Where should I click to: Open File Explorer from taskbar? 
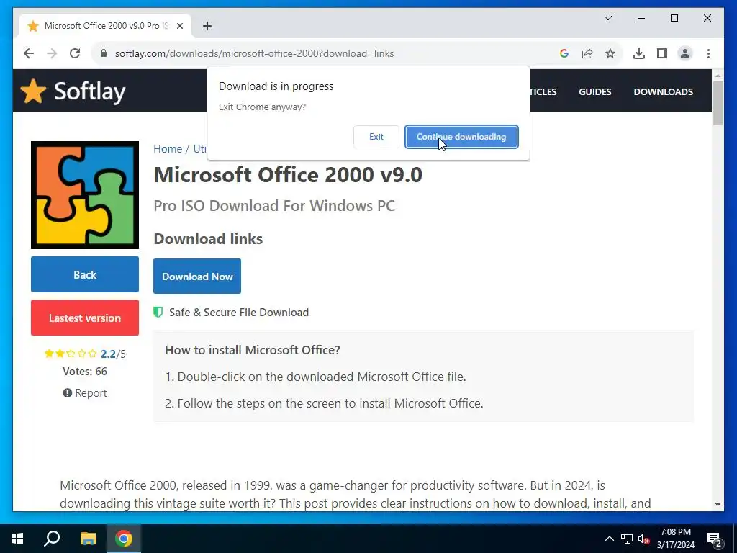pos(88,539)
